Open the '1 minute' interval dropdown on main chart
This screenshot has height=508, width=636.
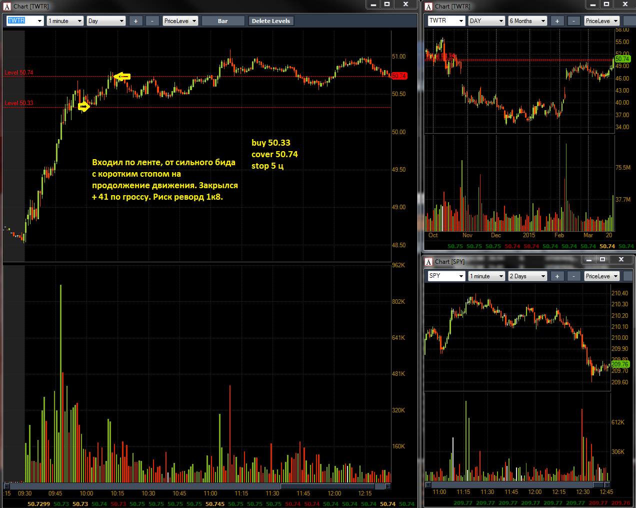click(65, 21)
